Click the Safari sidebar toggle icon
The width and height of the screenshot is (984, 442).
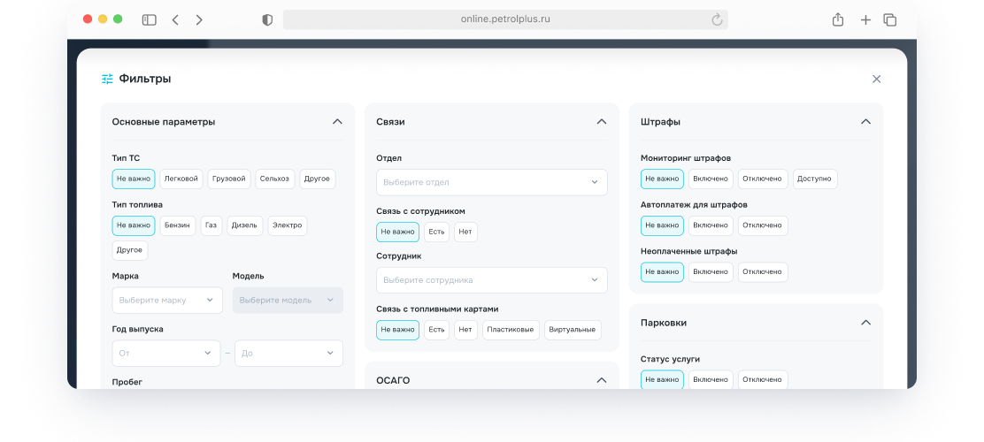[x=149, y=19]
